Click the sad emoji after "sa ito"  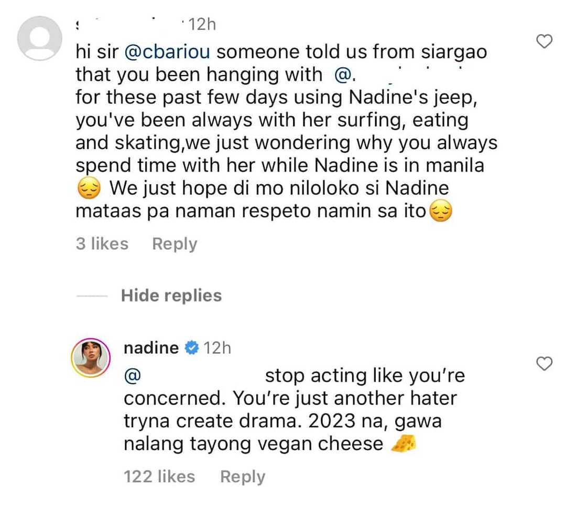click(x=440, y=214)
